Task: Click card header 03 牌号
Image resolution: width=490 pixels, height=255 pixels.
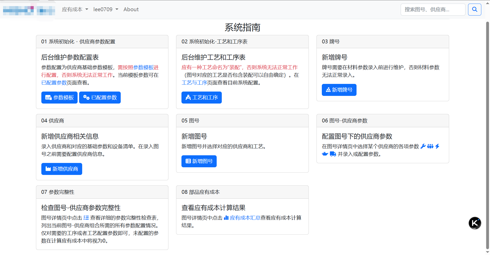Action: pyautogui.click(x=383, y=42)
